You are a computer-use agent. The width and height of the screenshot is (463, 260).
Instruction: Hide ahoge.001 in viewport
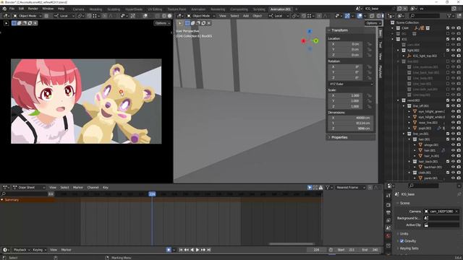tap(454, 144)
